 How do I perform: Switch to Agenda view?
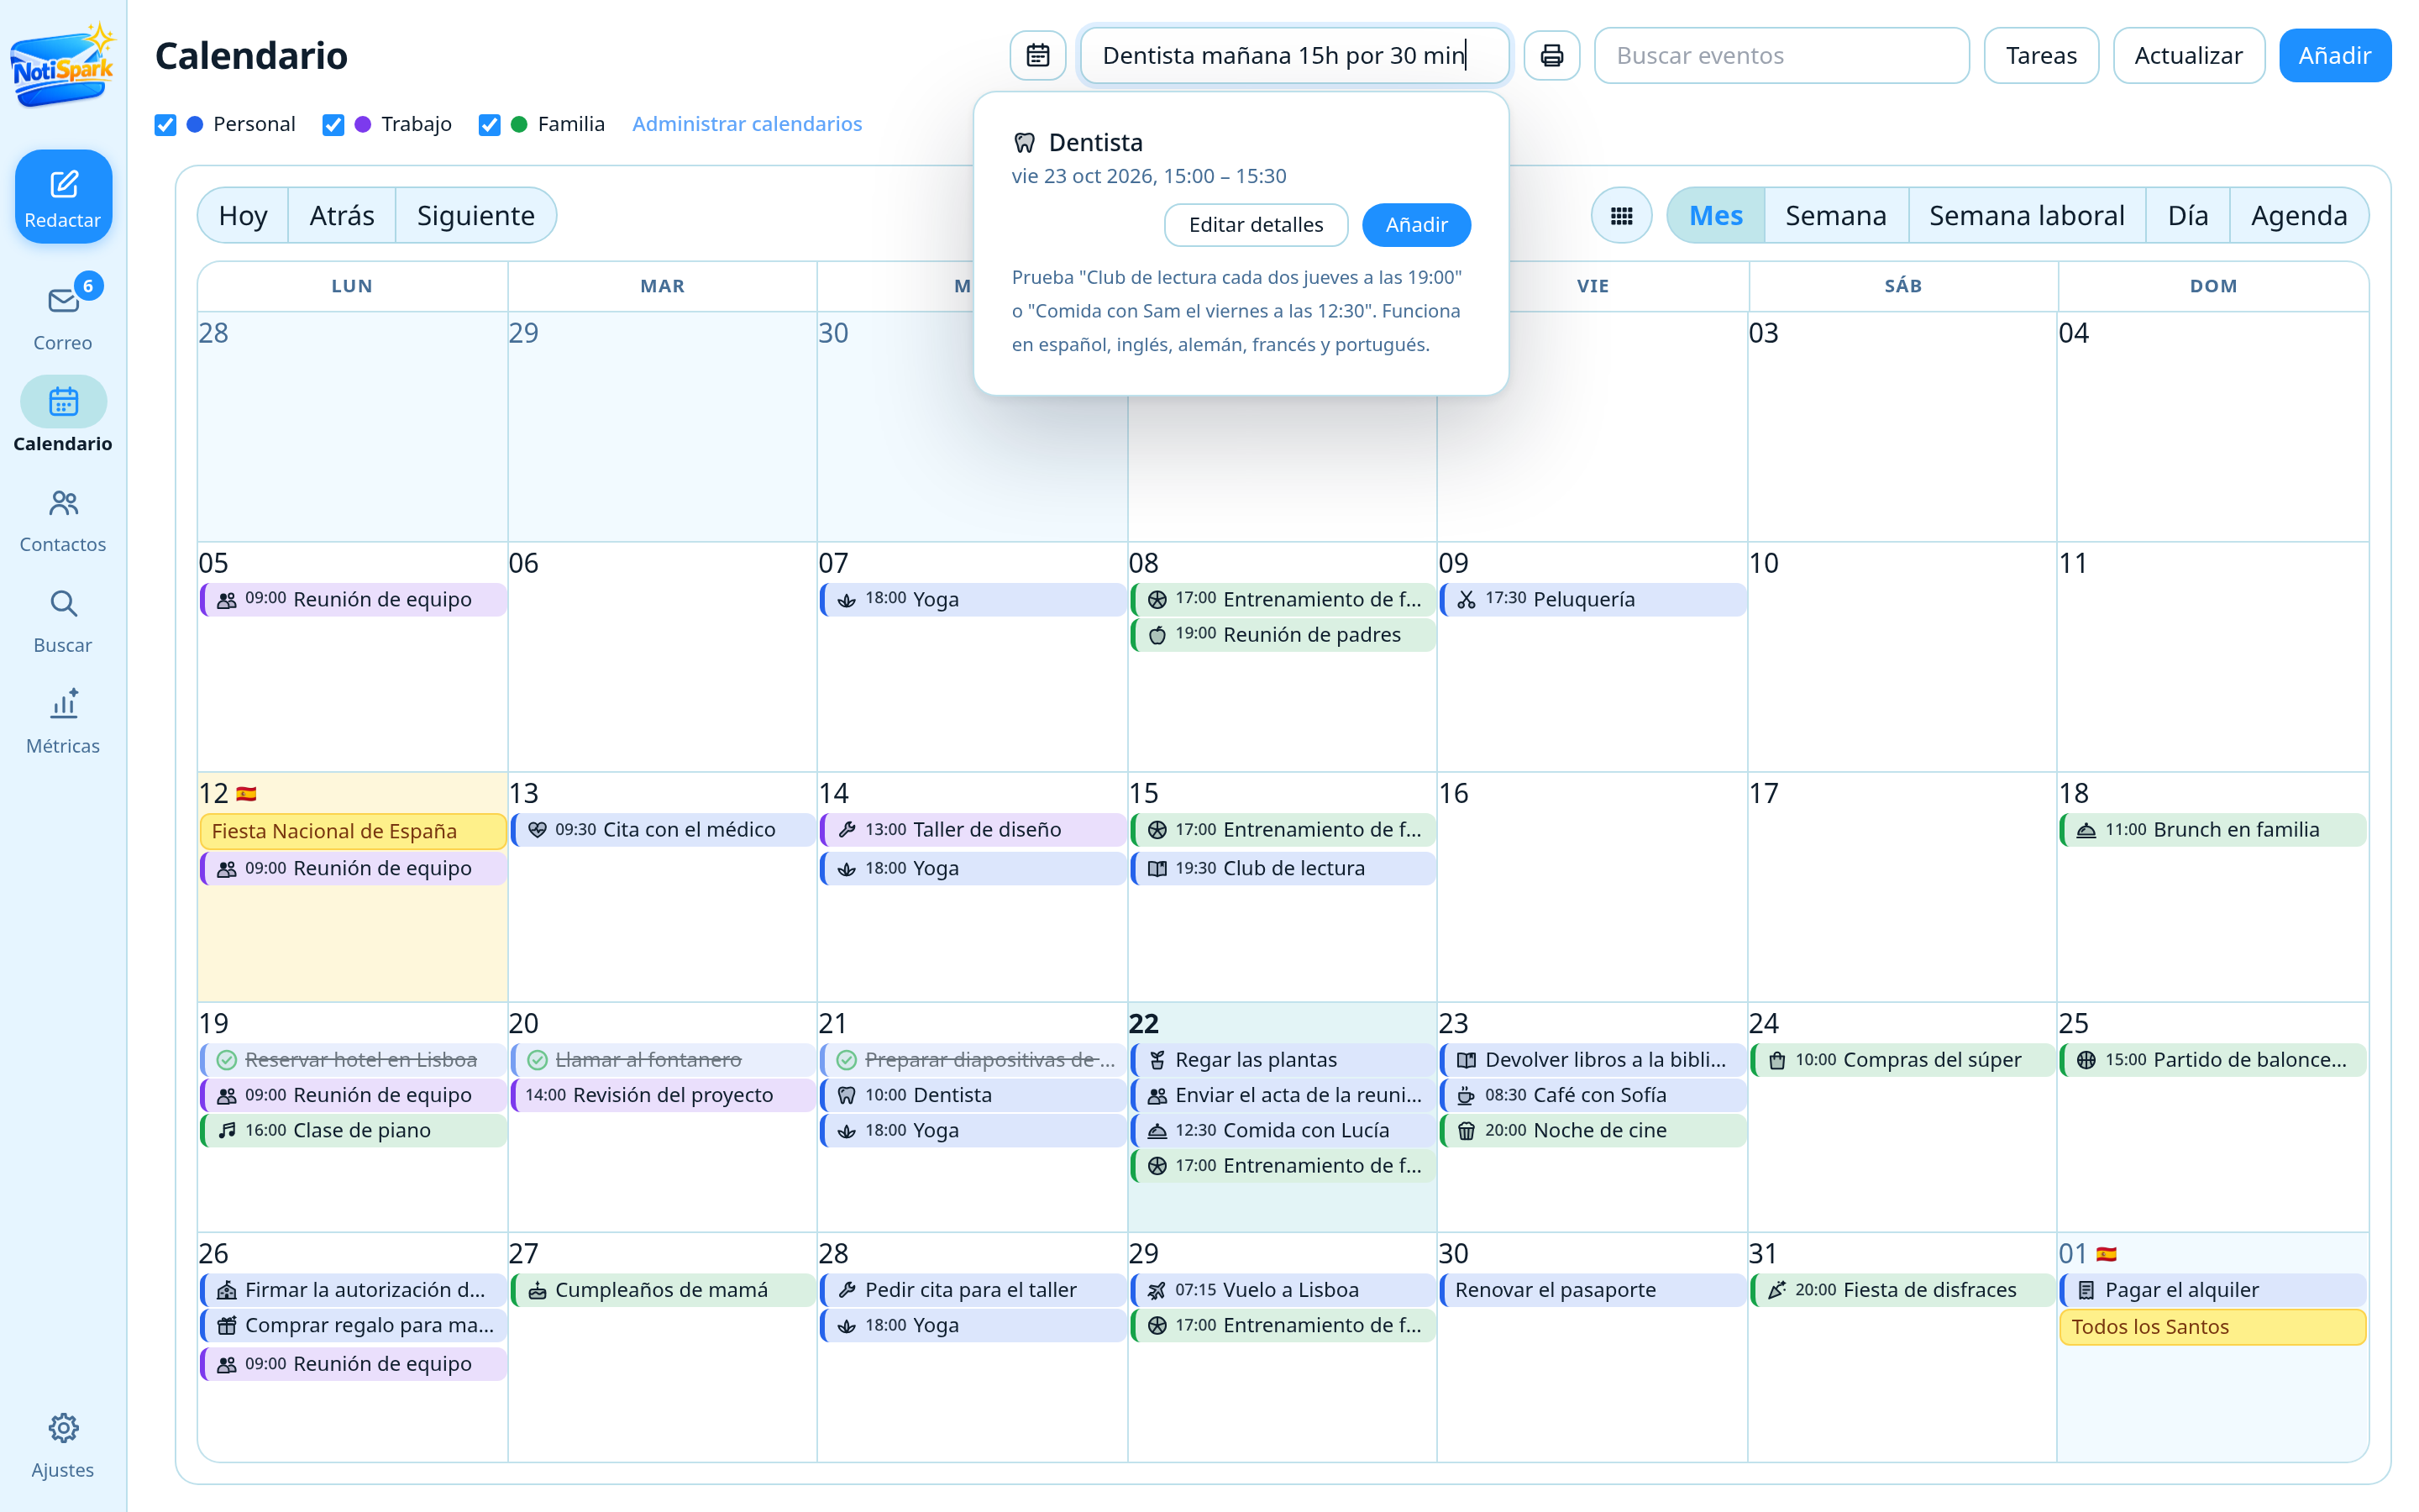click(2299, 215)
